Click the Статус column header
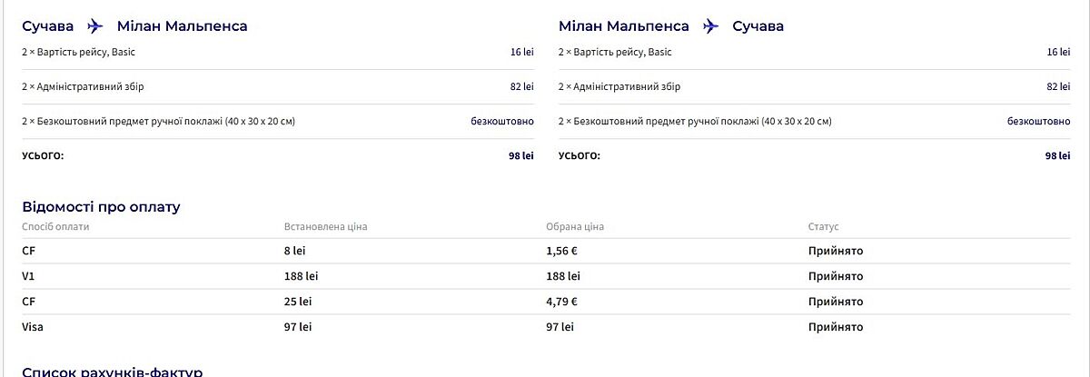This screenshot has width=1090, height=377. 824,226
